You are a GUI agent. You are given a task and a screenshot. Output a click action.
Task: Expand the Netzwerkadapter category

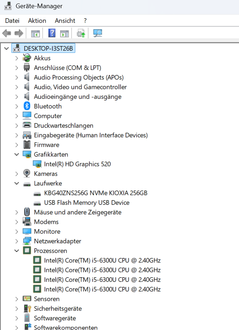tap(17, 241)
